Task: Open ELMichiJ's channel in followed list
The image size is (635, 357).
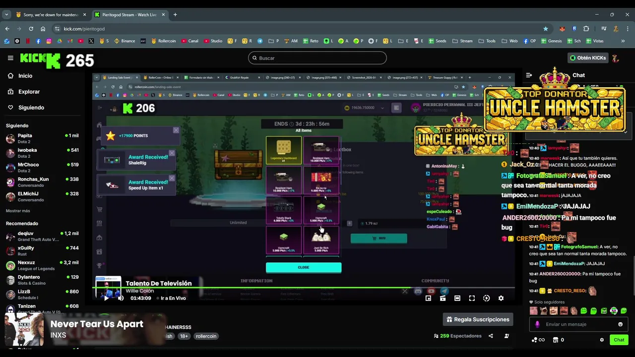Action: pyautogui.click(x=42, y=196)
